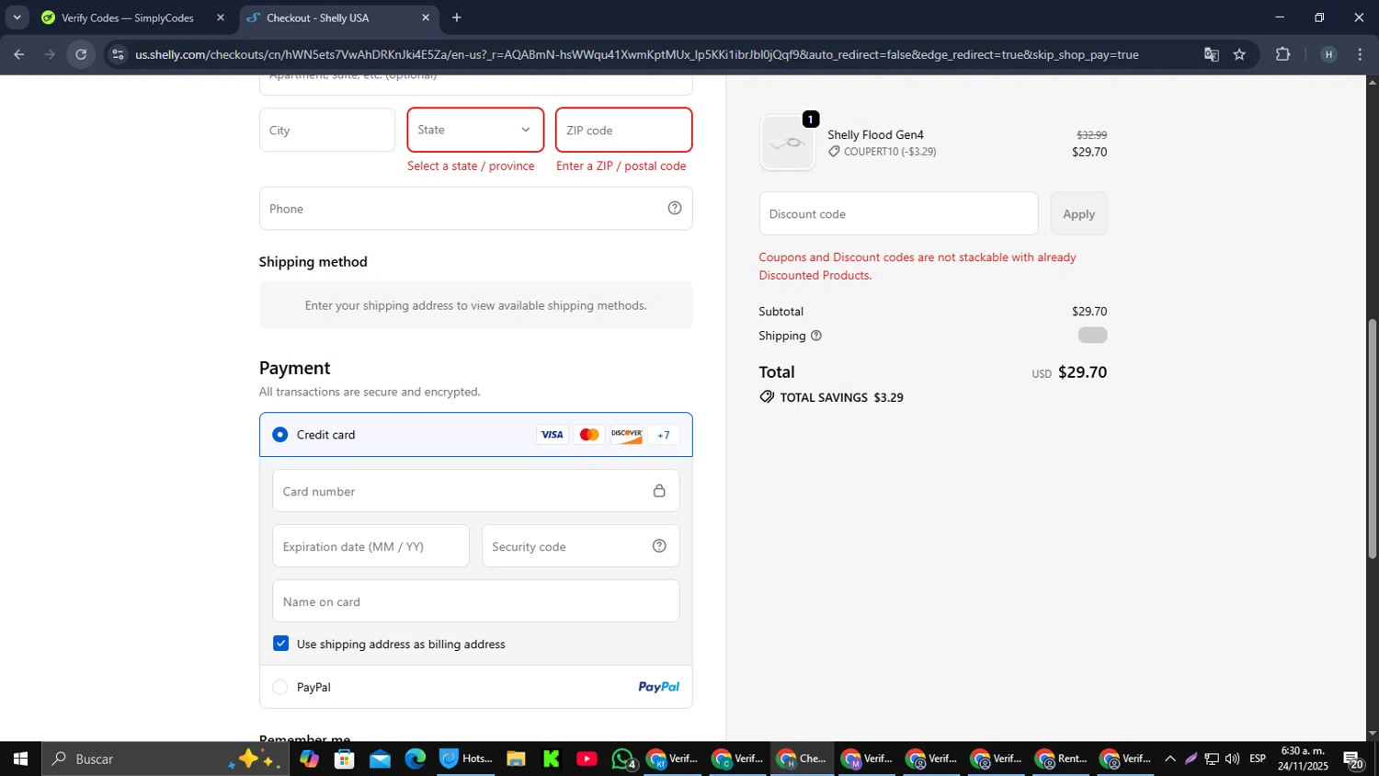Image resolution: width=1379 pixels, height=776 pixels.
Task: View site information icon in address bar
Action: (x=117, y=54)
